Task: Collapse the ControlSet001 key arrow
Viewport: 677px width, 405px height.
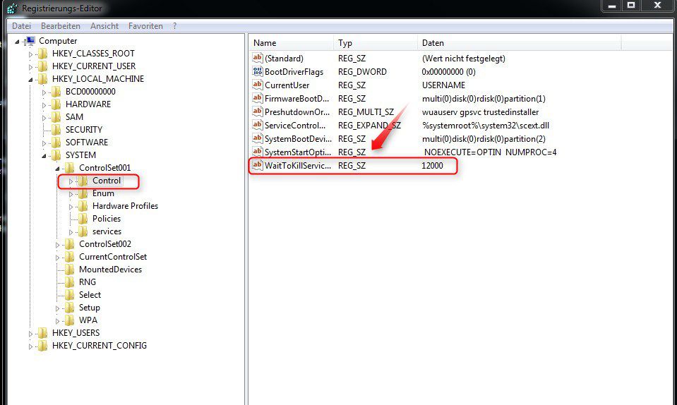Action: pos(57,169)
